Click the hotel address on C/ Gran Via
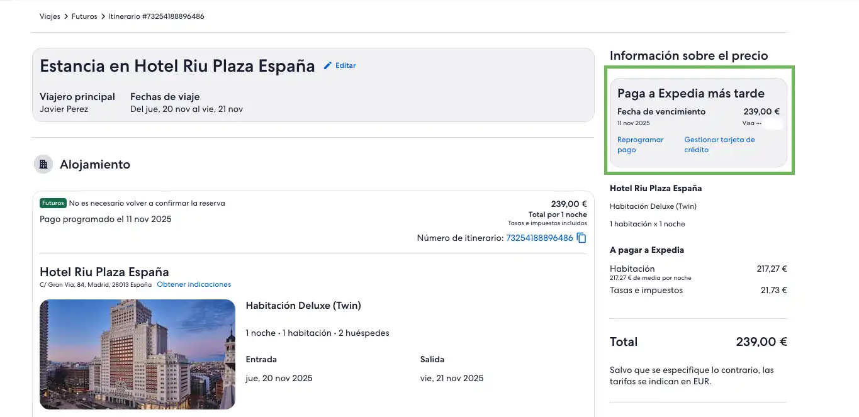859x417 pixels. [94, 284]
